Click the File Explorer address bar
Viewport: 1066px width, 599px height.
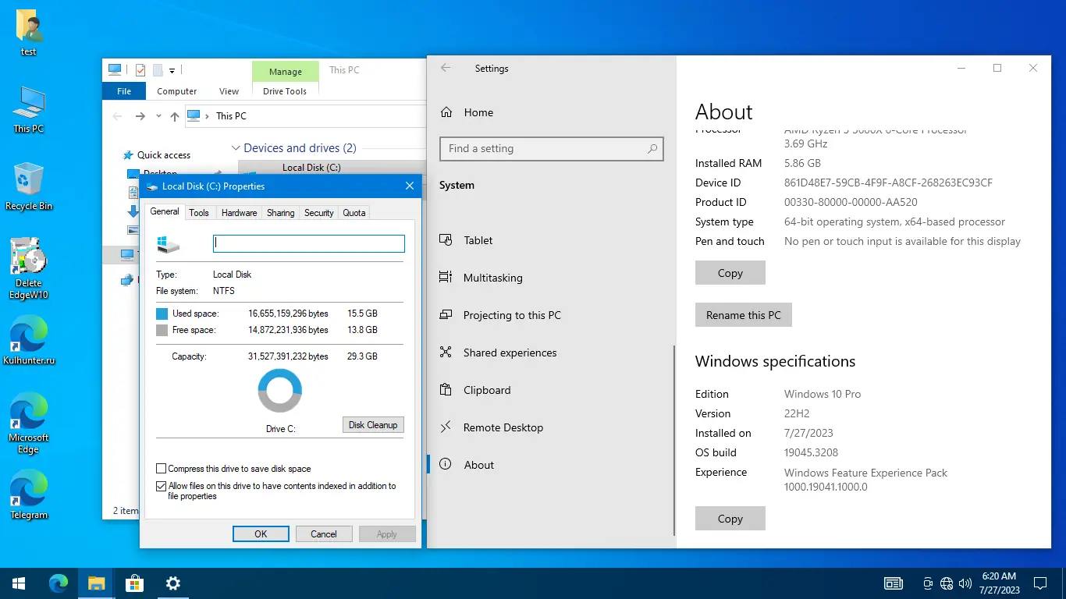pyautogui.click(x=305, y=116)
